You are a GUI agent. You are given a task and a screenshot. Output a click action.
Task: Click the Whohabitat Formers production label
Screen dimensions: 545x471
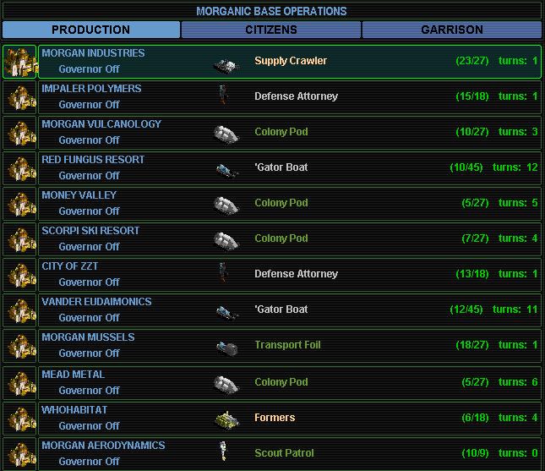tap(275, 418)
